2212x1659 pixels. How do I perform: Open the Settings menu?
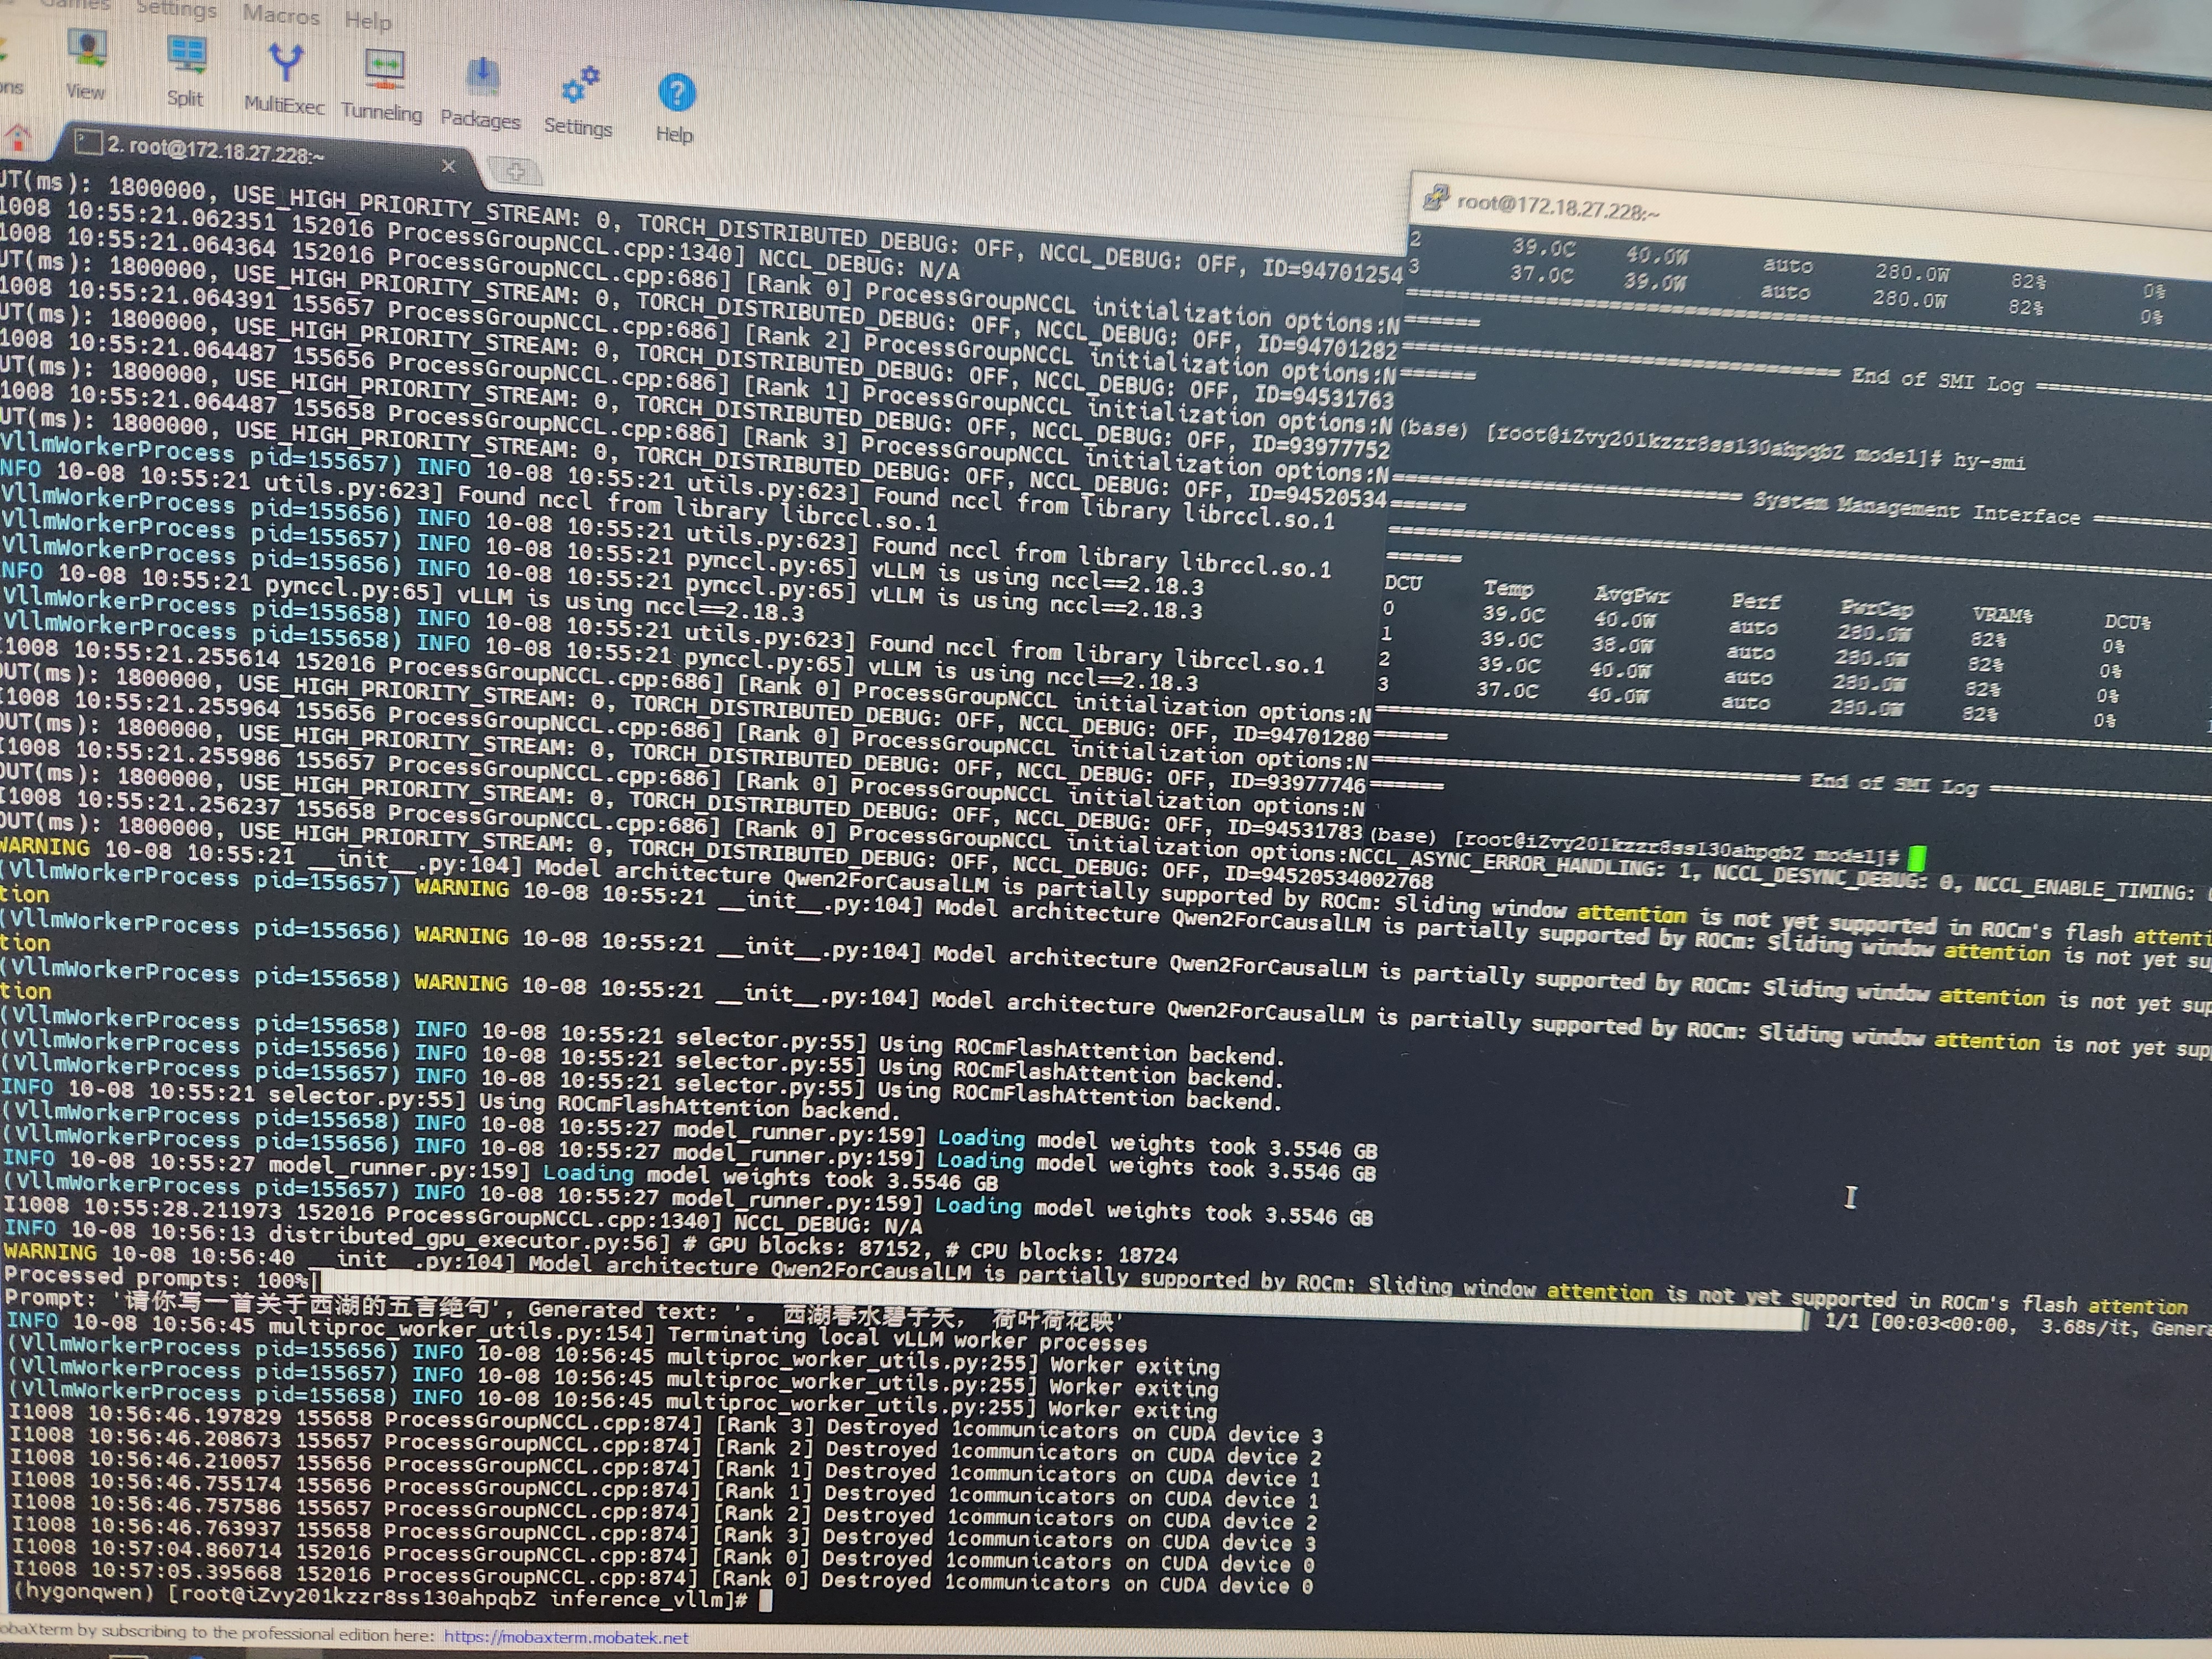176,10
